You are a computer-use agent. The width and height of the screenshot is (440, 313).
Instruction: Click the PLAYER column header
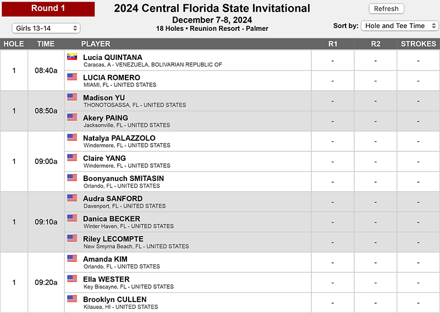[96, 44]
